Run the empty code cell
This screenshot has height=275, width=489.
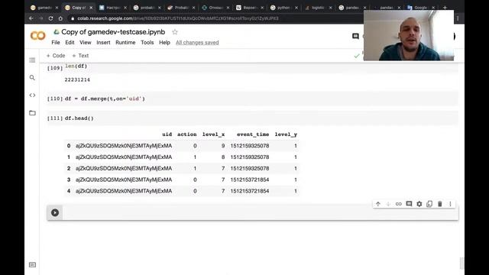(x=55, y=212)
